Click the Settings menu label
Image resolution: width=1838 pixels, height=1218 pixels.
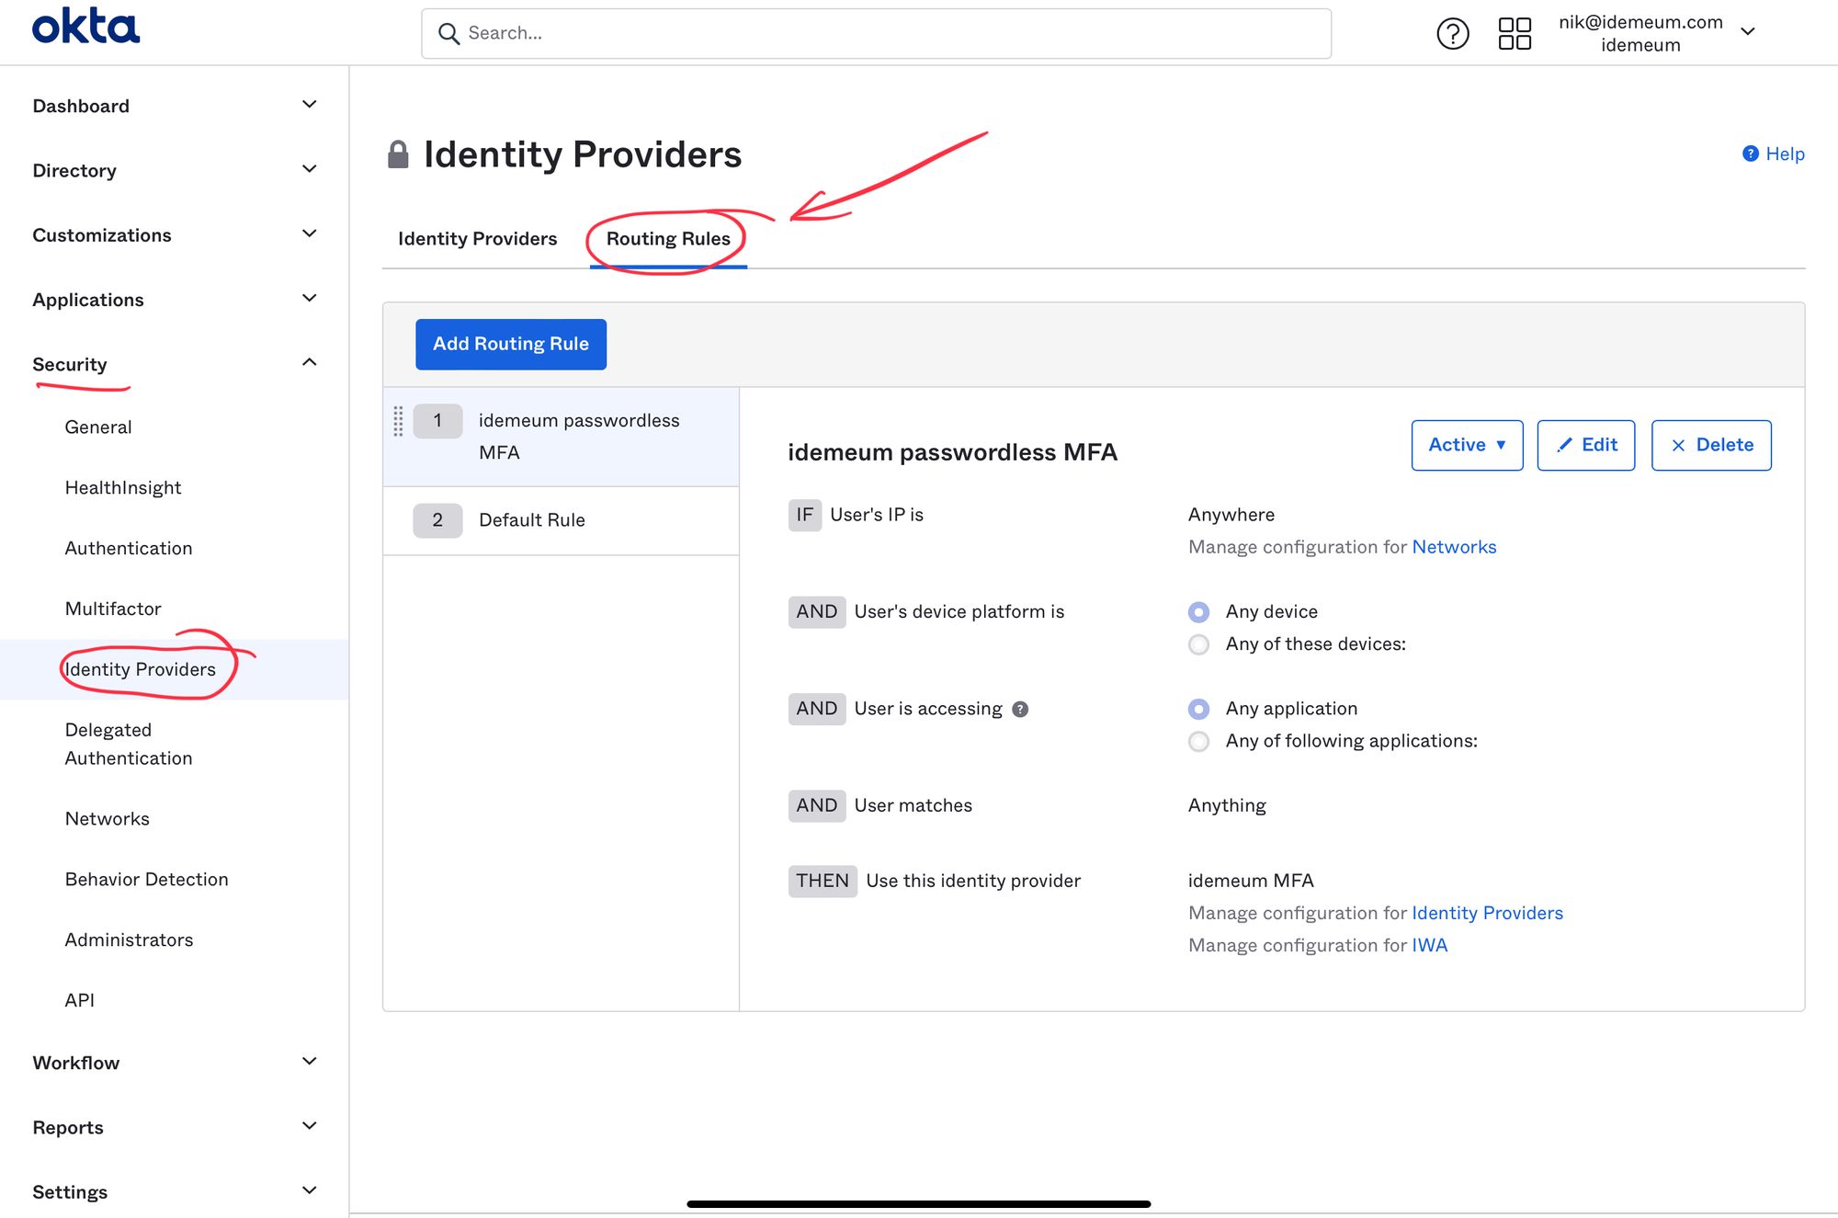(x=70, y=1192)
